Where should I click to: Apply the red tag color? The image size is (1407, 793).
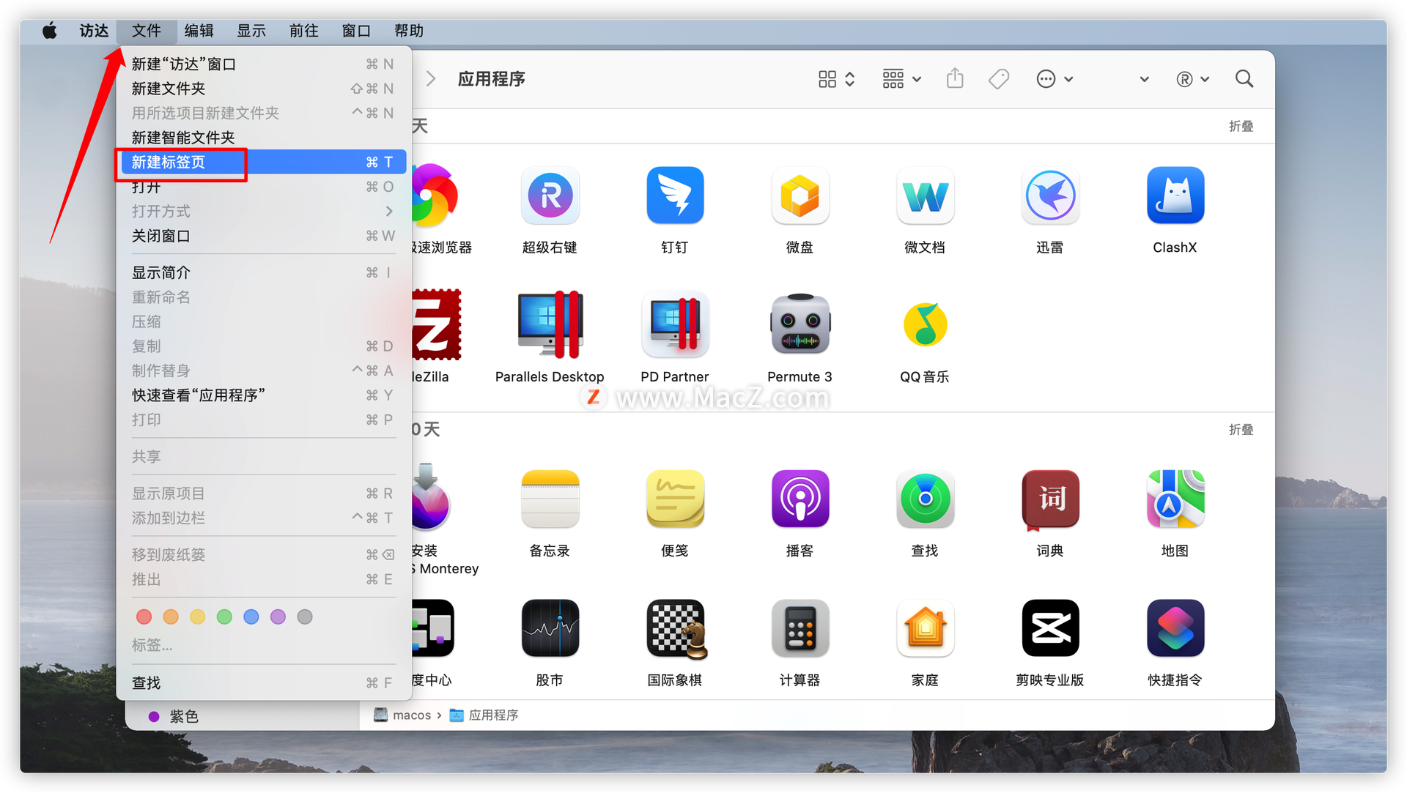tap(144, 617)
